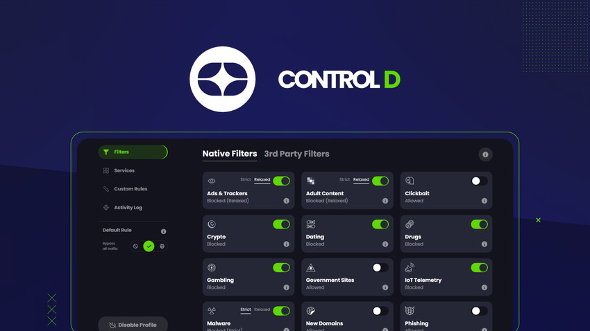Click the Activity Log icon
This screenshot has width=590, height=331.
106,208
